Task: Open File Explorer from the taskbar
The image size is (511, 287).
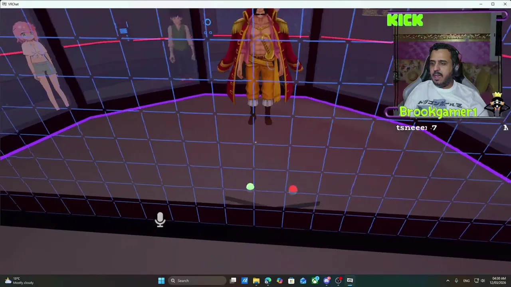Action: point(256,281)
